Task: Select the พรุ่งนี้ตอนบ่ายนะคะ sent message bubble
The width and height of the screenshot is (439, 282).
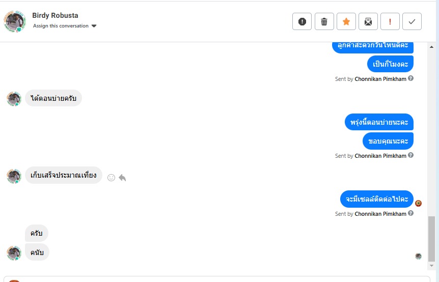Action: [379, 122]
